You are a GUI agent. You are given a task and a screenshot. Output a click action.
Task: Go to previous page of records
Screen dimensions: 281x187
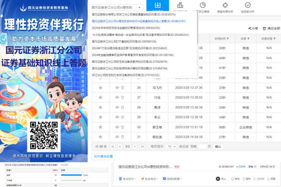120,147
